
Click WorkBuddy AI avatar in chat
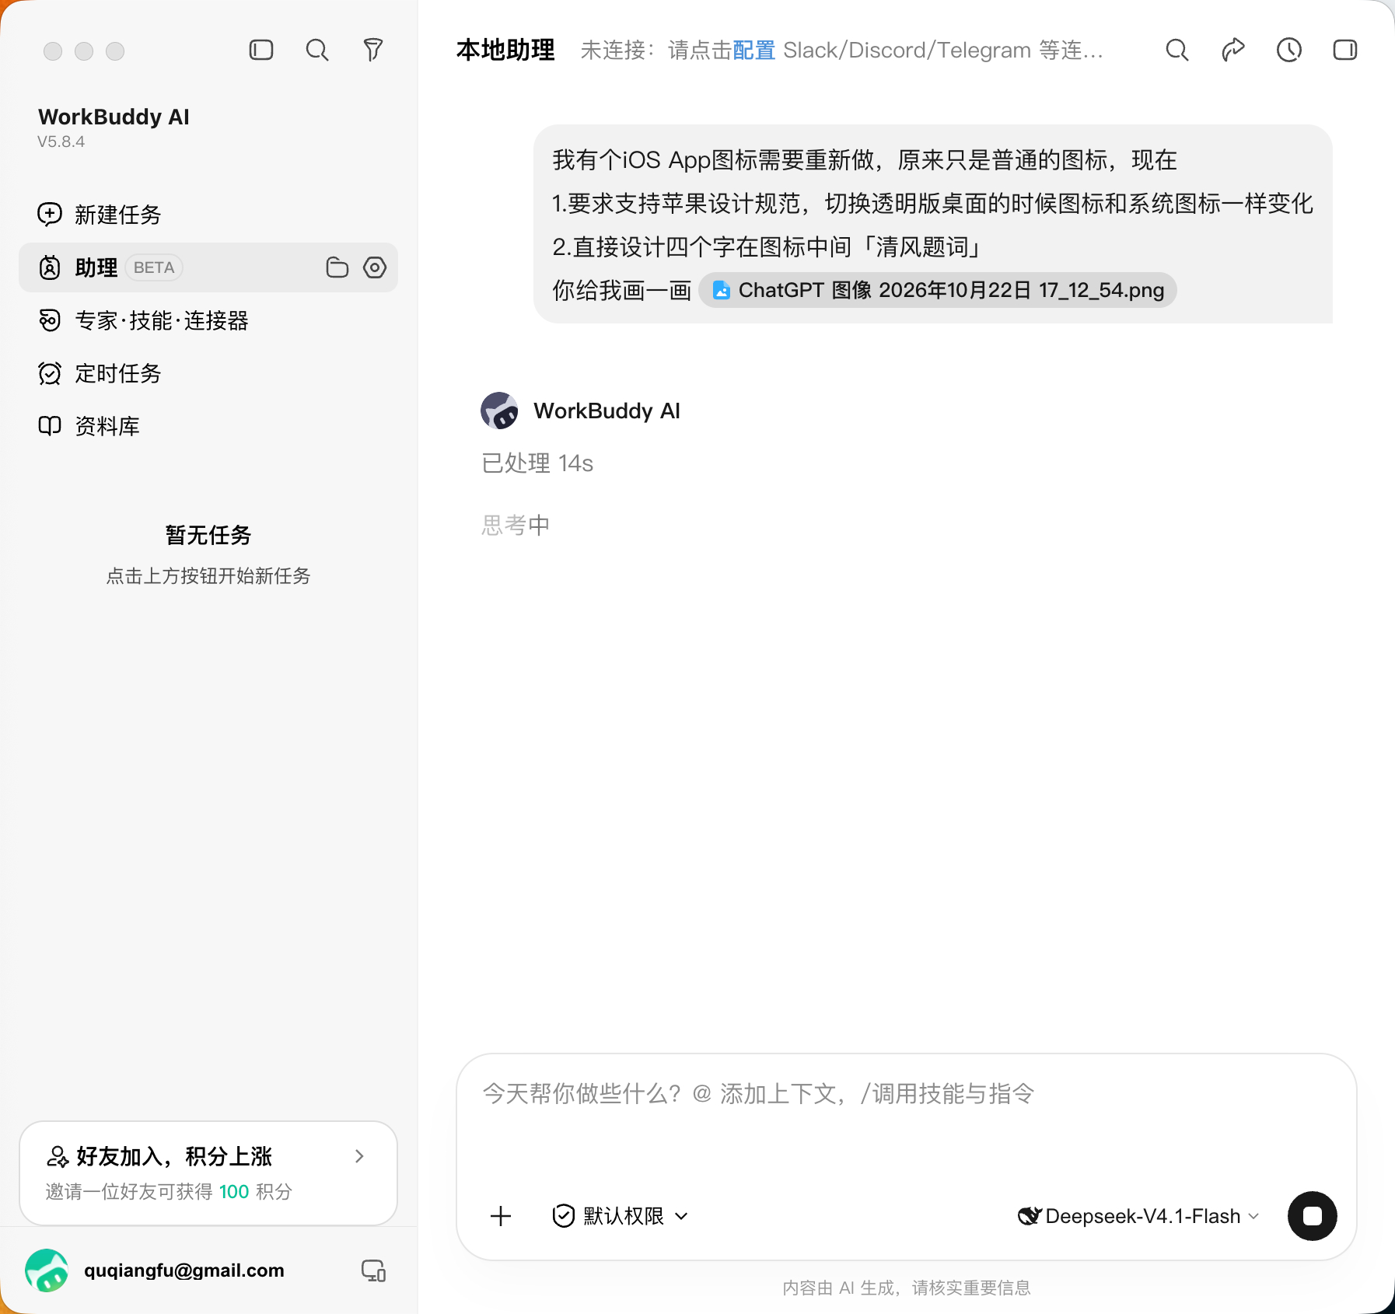tap(499, 411)
